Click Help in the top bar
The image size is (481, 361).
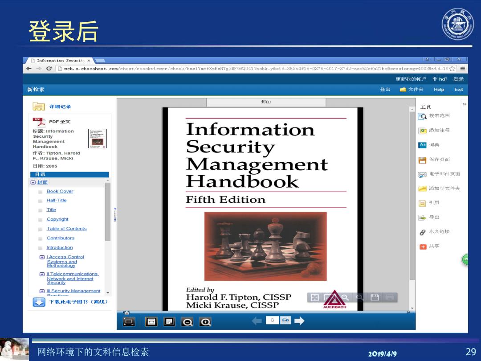pos(439,90)
